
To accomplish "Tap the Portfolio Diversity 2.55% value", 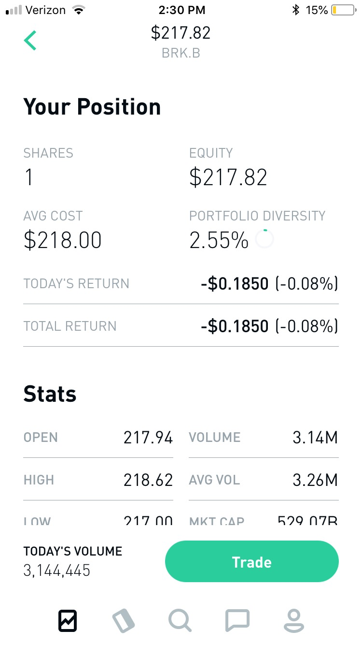I will (x=219, y=240).
